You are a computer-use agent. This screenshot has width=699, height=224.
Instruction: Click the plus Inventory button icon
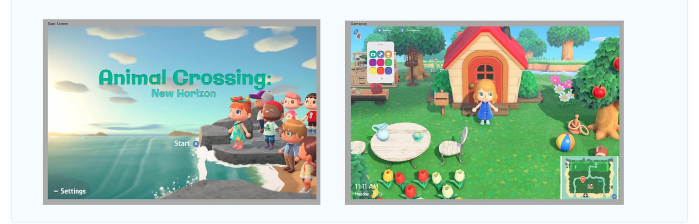click(x=380, y=30)
